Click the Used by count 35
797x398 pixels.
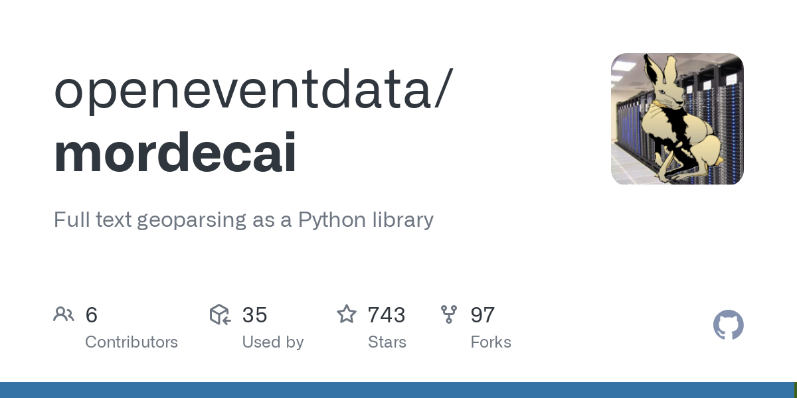(x=254, y=314)
